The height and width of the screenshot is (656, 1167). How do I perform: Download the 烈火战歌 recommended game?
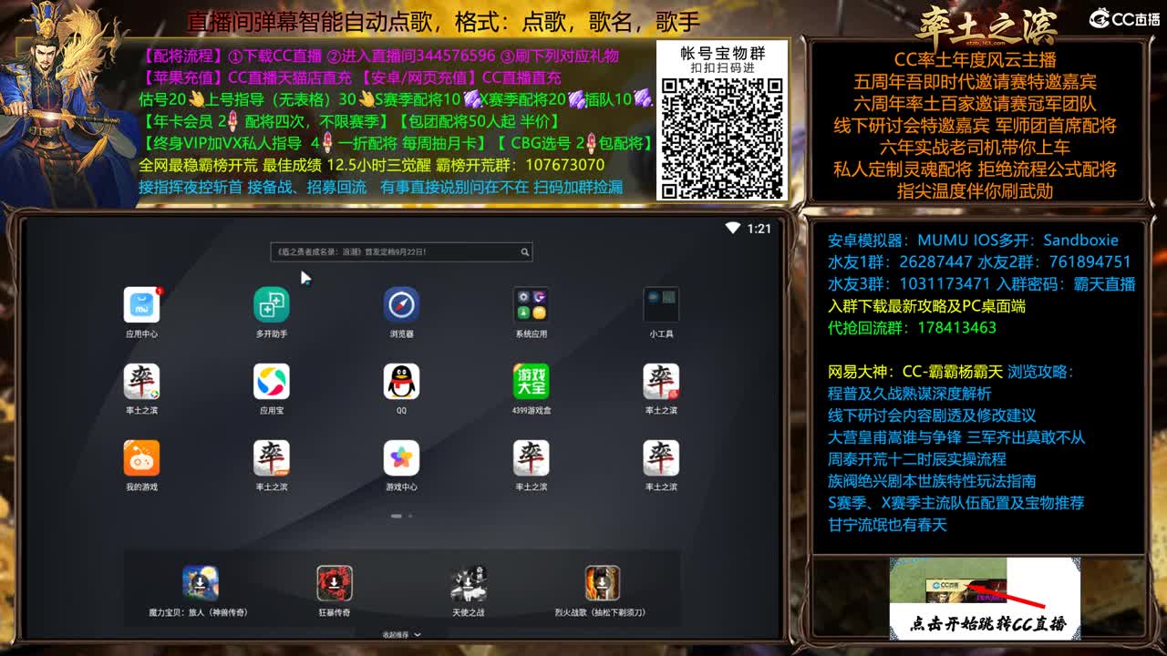(x=602, y=582)
